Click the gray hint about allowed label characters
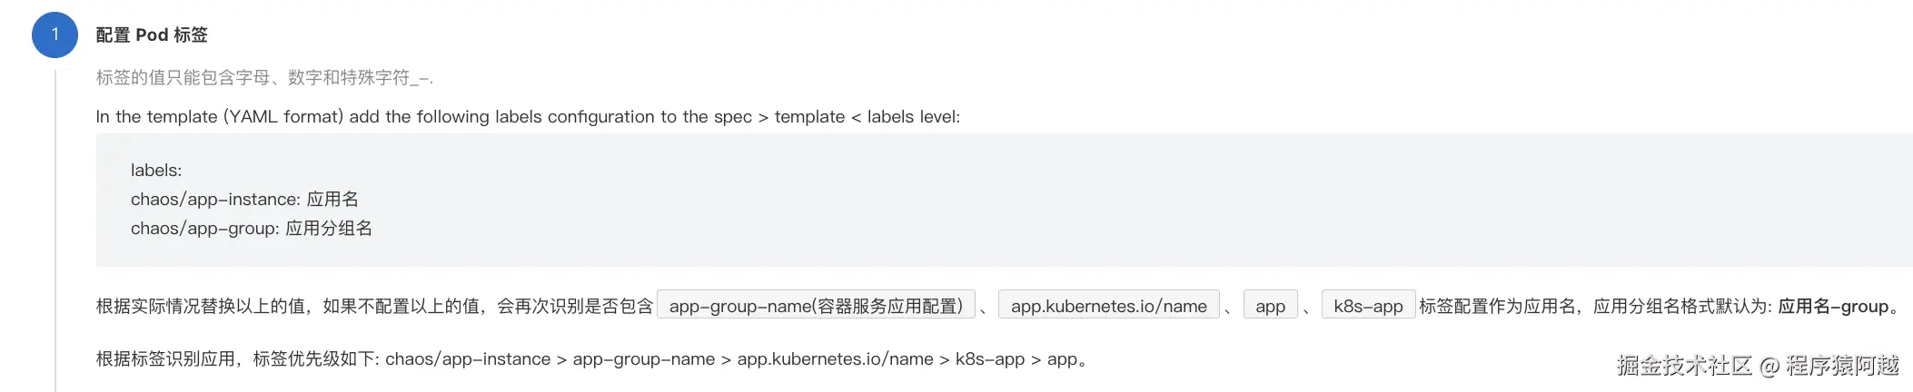This screenshot has width=1913, height=392. coord(264,78)
